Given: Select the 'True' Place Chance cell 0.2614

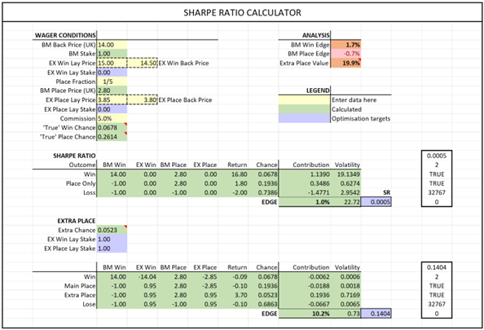Looking at the screenshot, I should [112, 137].
